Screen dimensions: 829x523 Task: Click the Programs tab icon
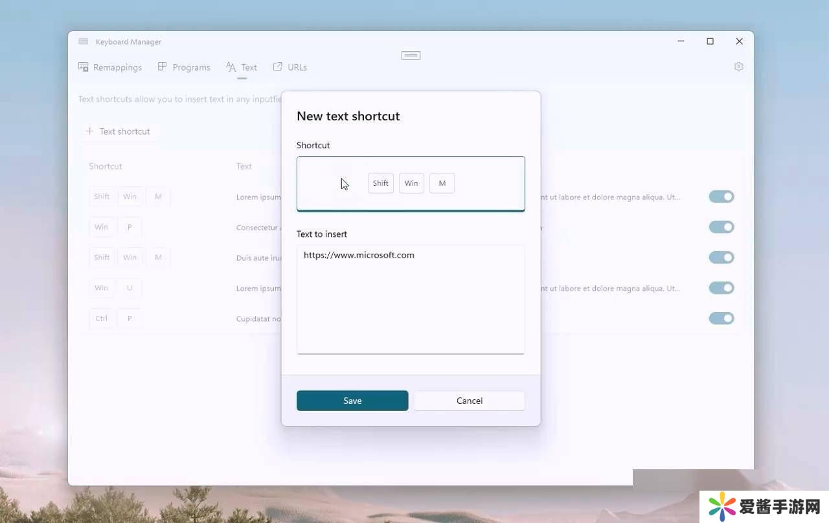(x=163, y=67)
